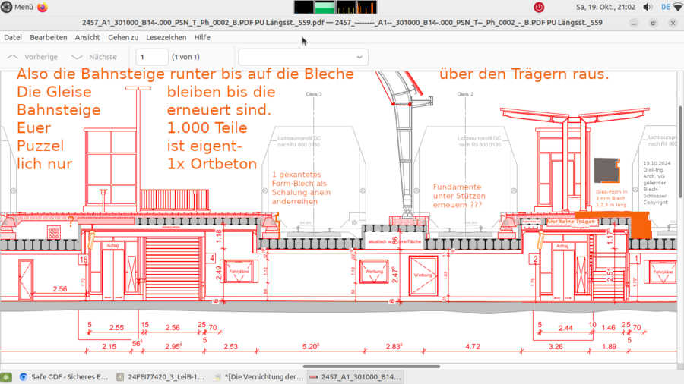This screenshot has height=384, width=684.
Task: Open the Bearbeiten menu
Action: click(x=49, y=37)
